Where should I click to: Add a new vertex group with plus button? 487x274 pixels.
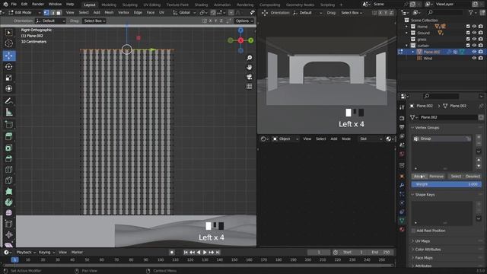(x=479, y=137)
